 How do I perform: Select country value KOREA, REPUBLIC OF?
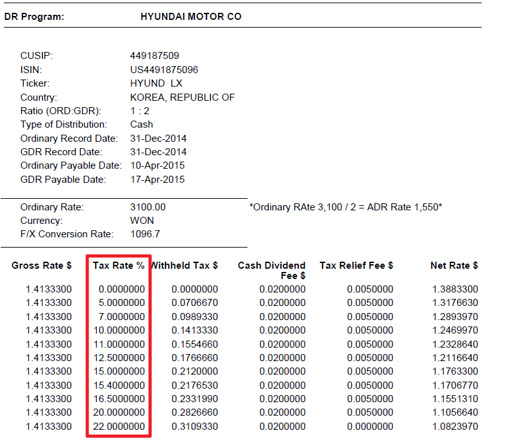[x=182, y=97]
